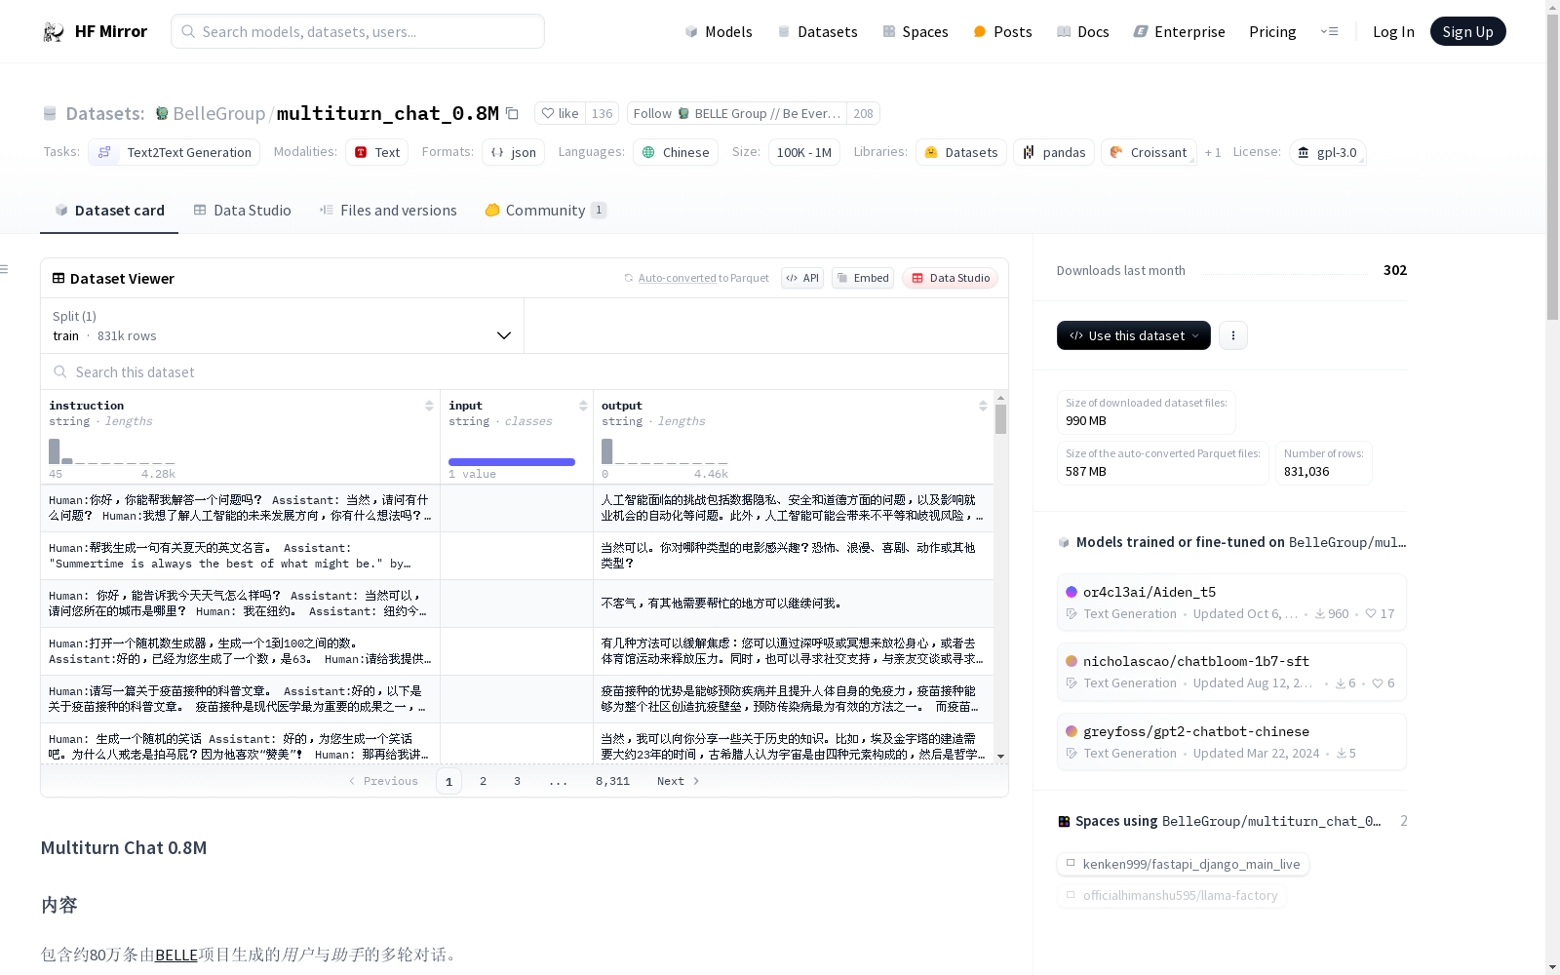Go to Spaces in top navigation
The image size is (1560, 975).
click(915, 31)
